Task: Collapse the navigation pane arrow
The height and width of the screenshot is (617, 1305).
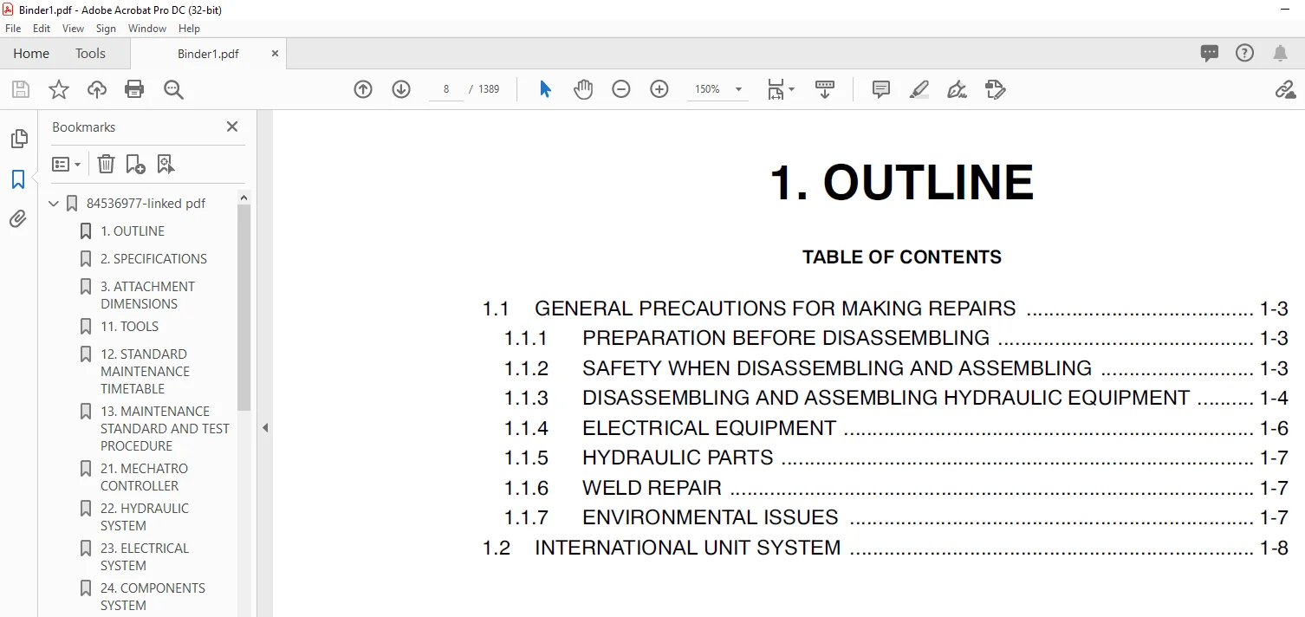Action: 265,427
